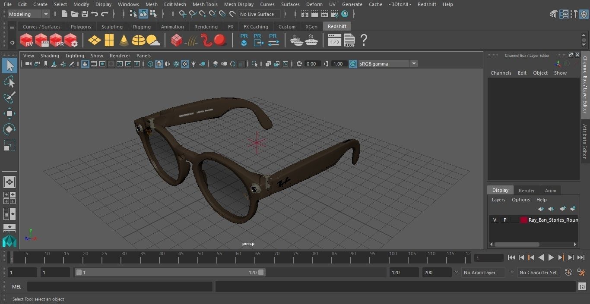This screenshot has width=590, height=304.
Task: Open the Mesh Tools menu
Action: [205, 4]
